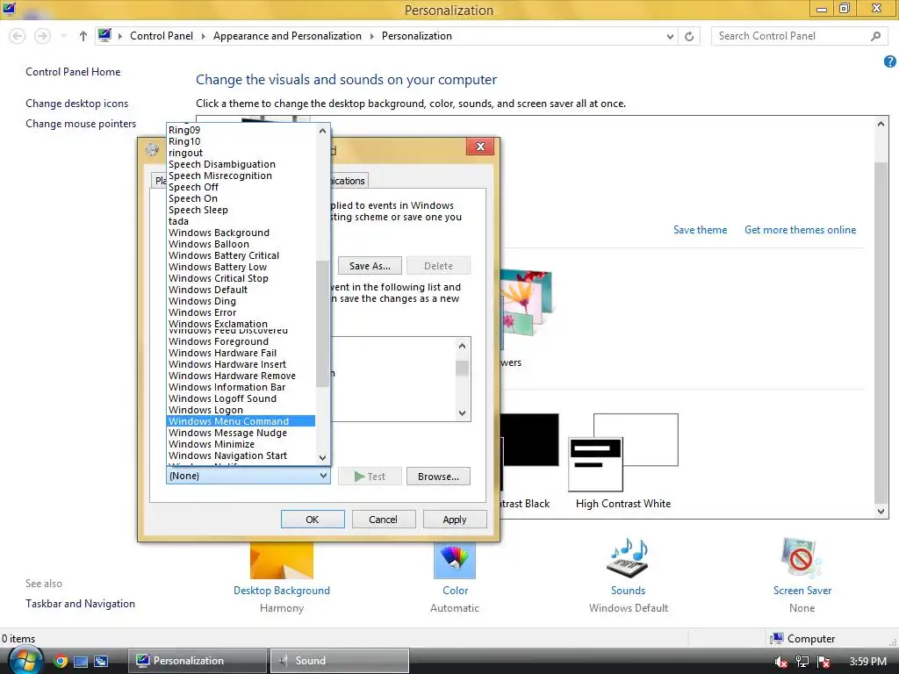Select the High Contrast White theme

coord(623,462)
